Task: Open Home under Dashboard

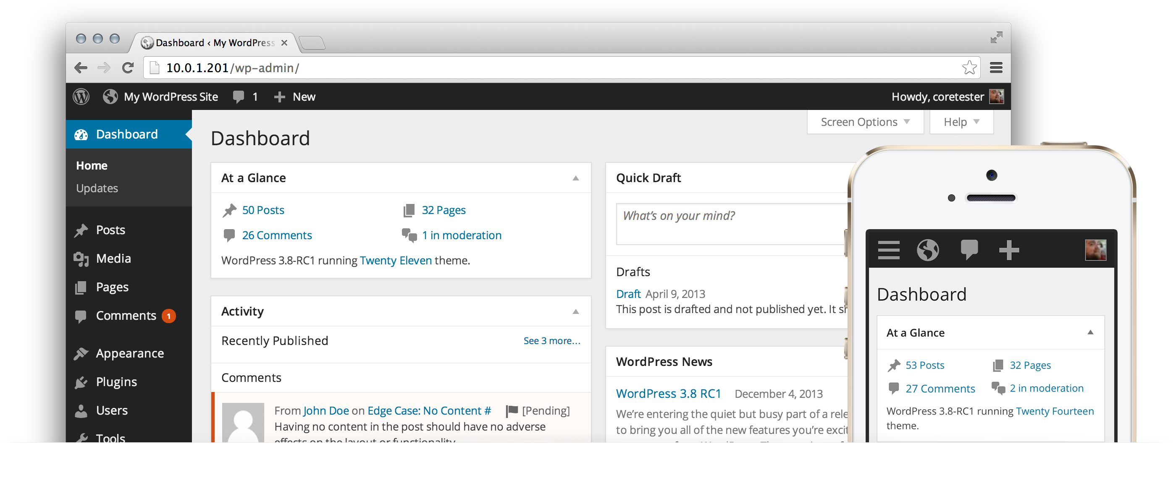Action: [91, 166]
